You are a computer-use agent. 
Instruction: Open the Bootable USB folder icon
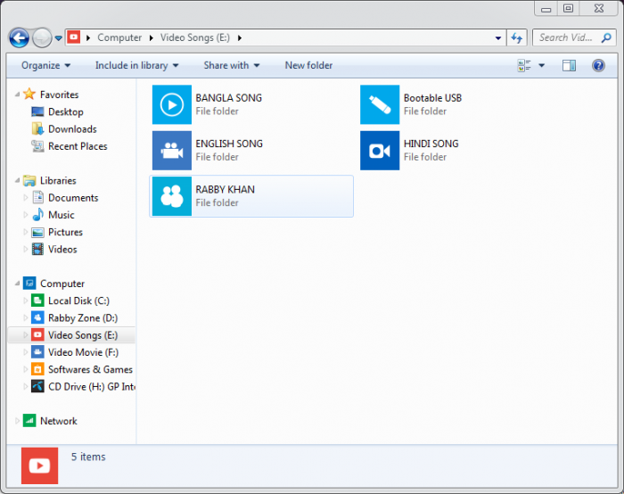(380, 104)
